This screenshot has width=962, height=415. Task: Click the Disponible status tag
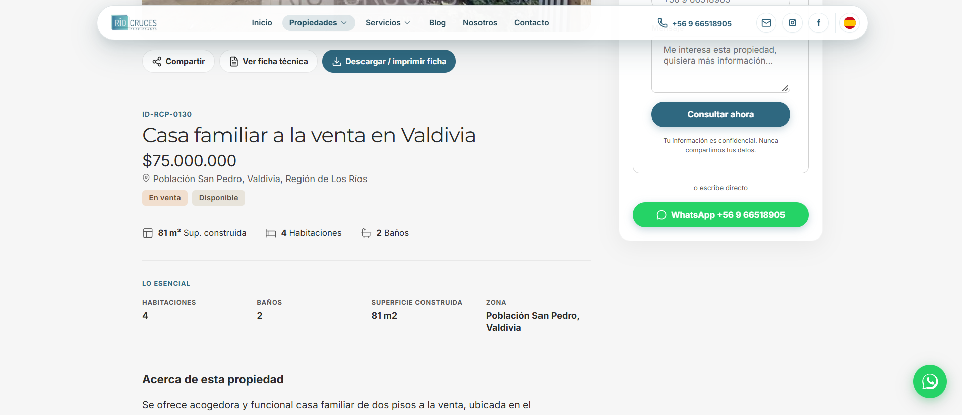[218, 198]
